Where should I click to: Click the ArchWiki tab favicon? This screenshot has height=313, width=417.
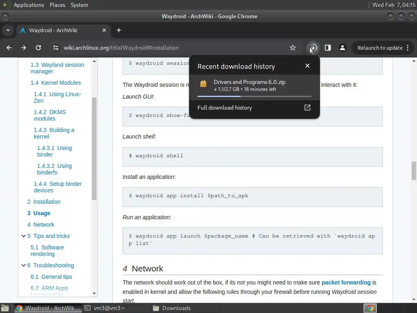click(x=23, y=30)
